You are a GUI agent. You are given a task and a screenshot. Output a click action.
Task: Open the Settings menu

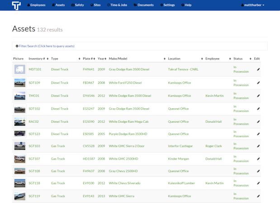[x=167, y=5]
